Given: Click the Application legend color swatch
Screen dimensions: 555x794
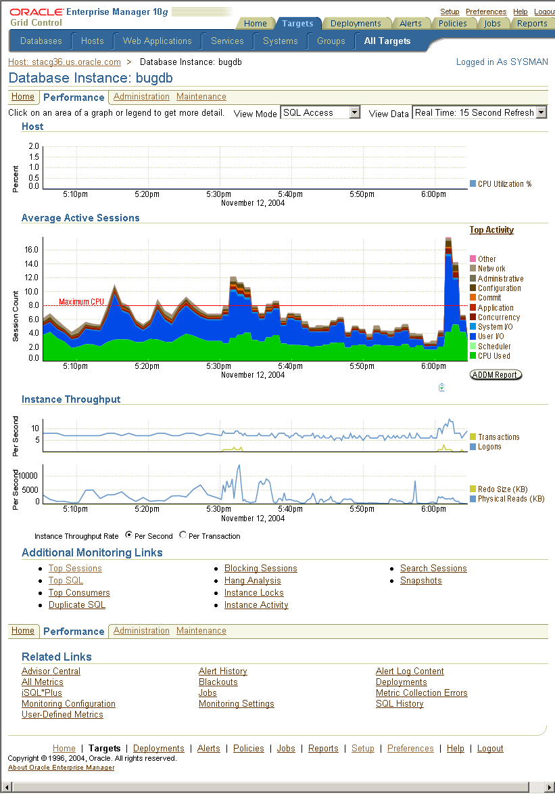Looking at the screenshot, I should [x=473, y=307].
